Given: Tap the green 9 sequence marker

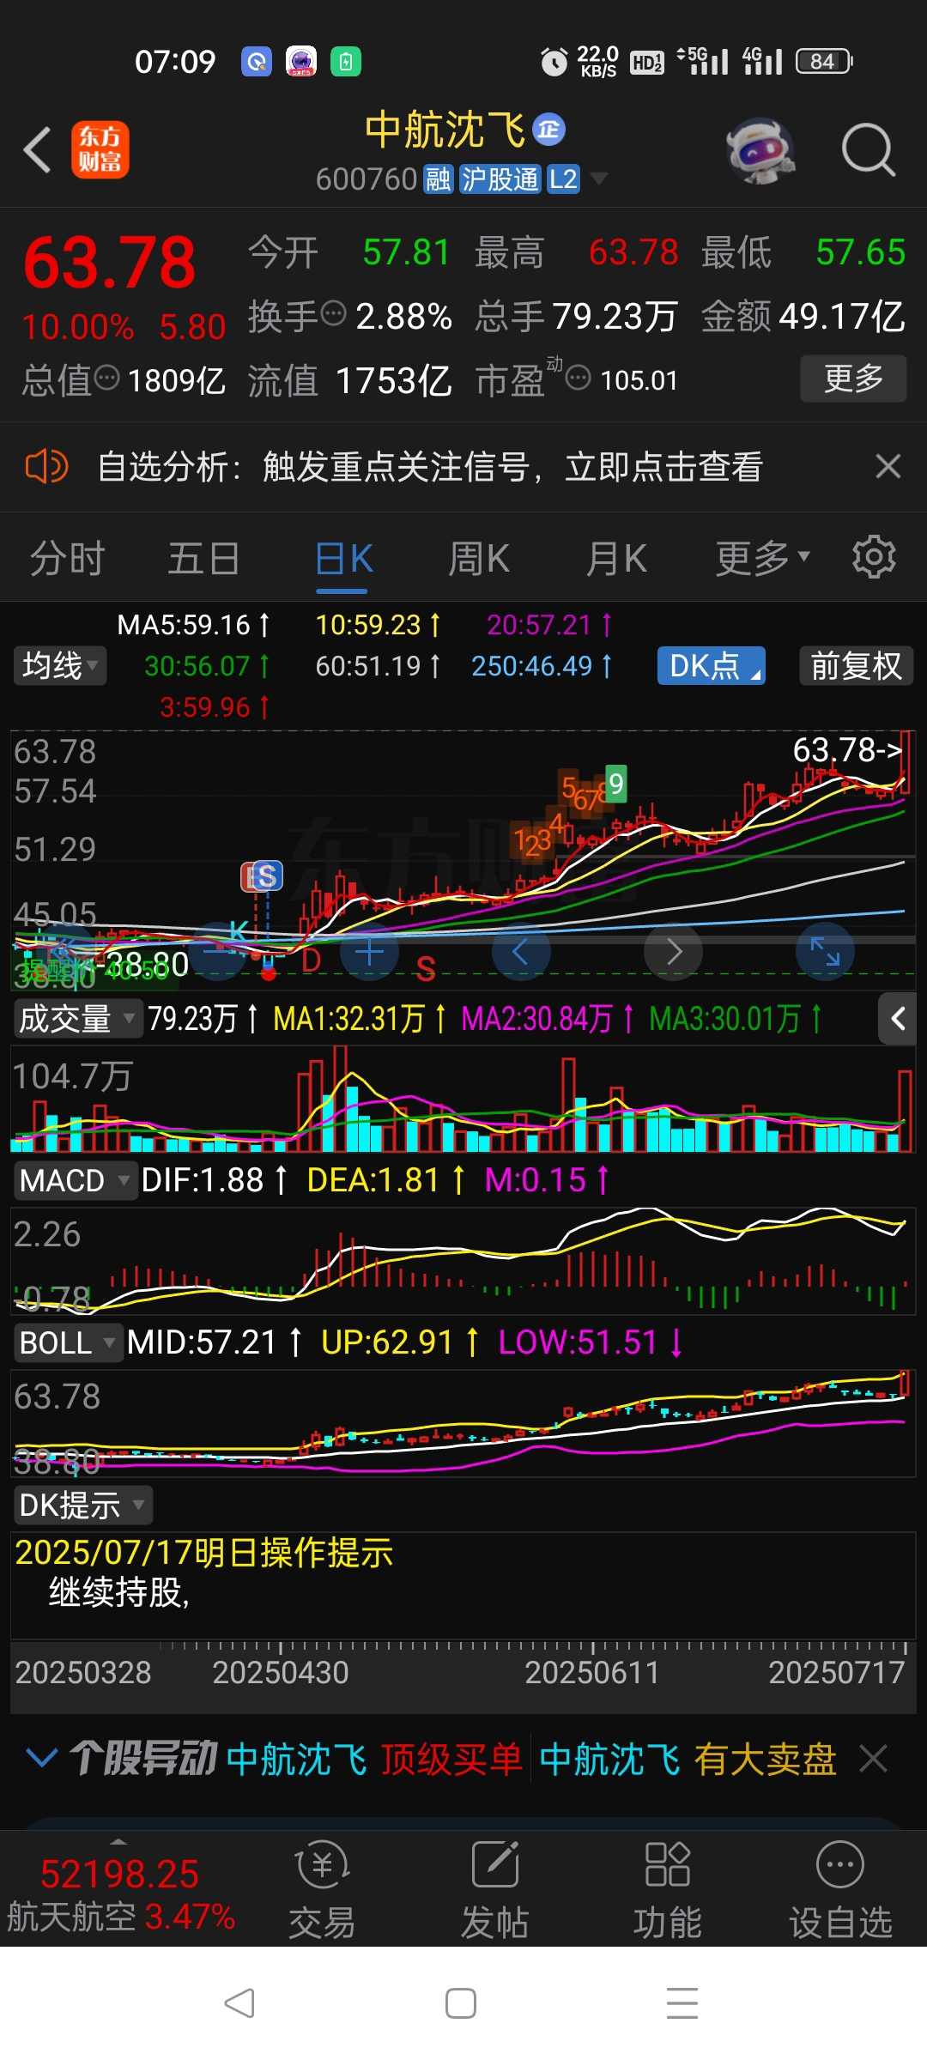Looking at the screenshot, I should click(x=615, y=783).
